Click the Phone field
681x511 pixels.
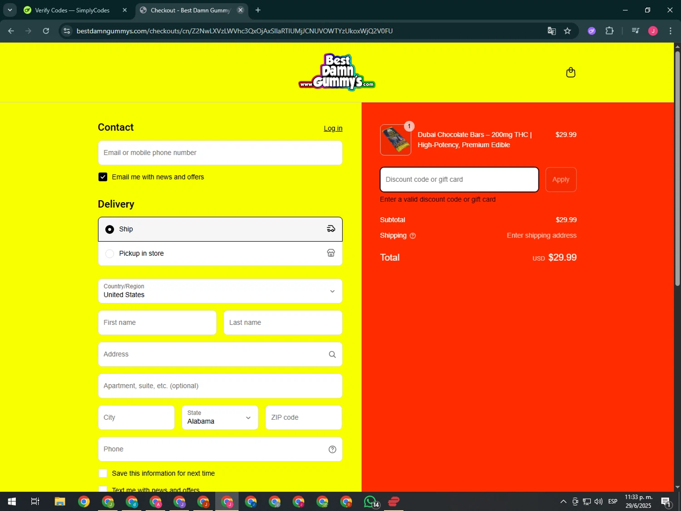[x=220, y=449]
